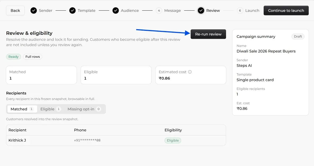Click the Campaign summary heading
314x166 pixels.
point(256,37)
